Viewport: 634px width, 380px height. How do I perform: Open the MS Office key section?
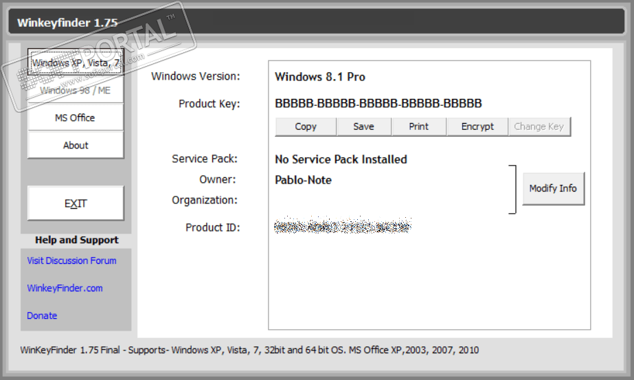(x=76, y=118)
